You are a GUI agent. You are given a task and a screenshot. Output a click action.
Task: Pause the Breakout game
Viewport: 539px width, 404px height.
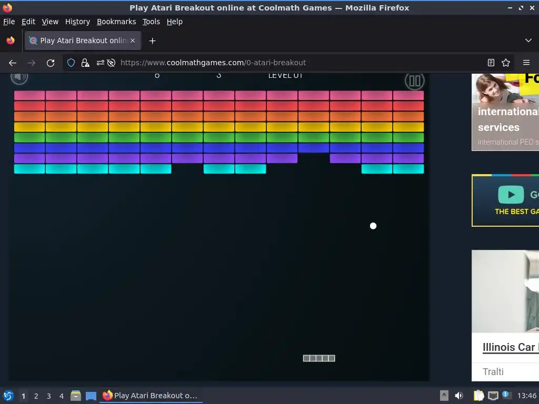[x=414, y=82]
